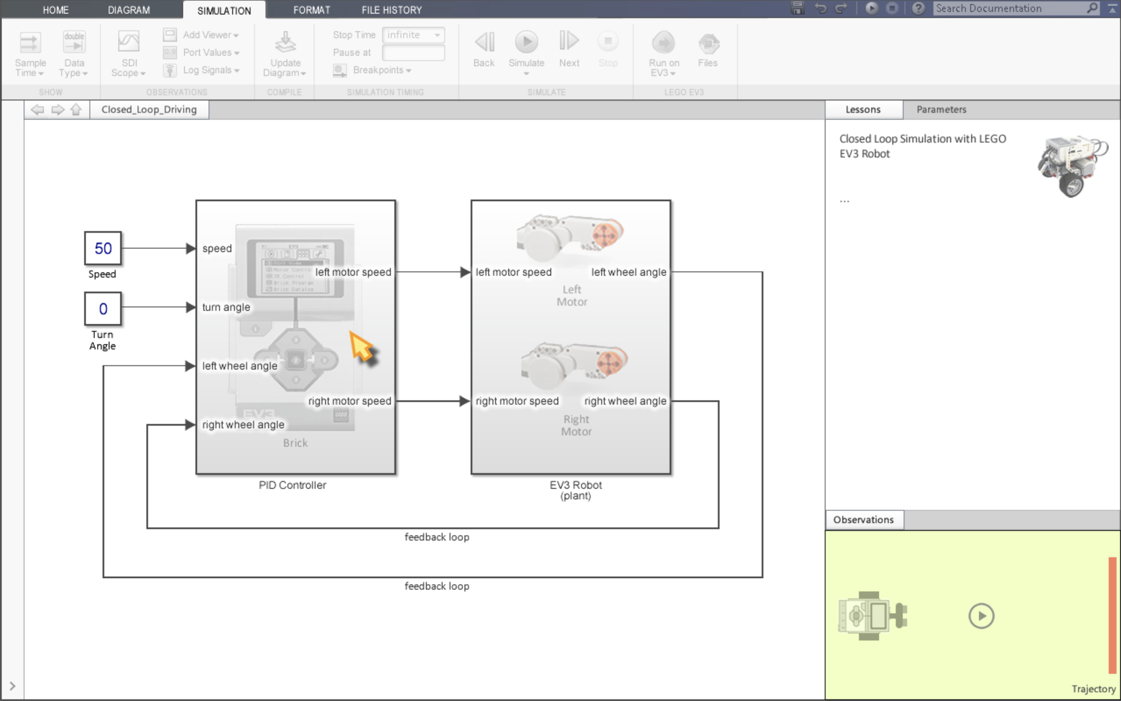
Task: Click the Update Diagram icon
Action: click(285, 43)
